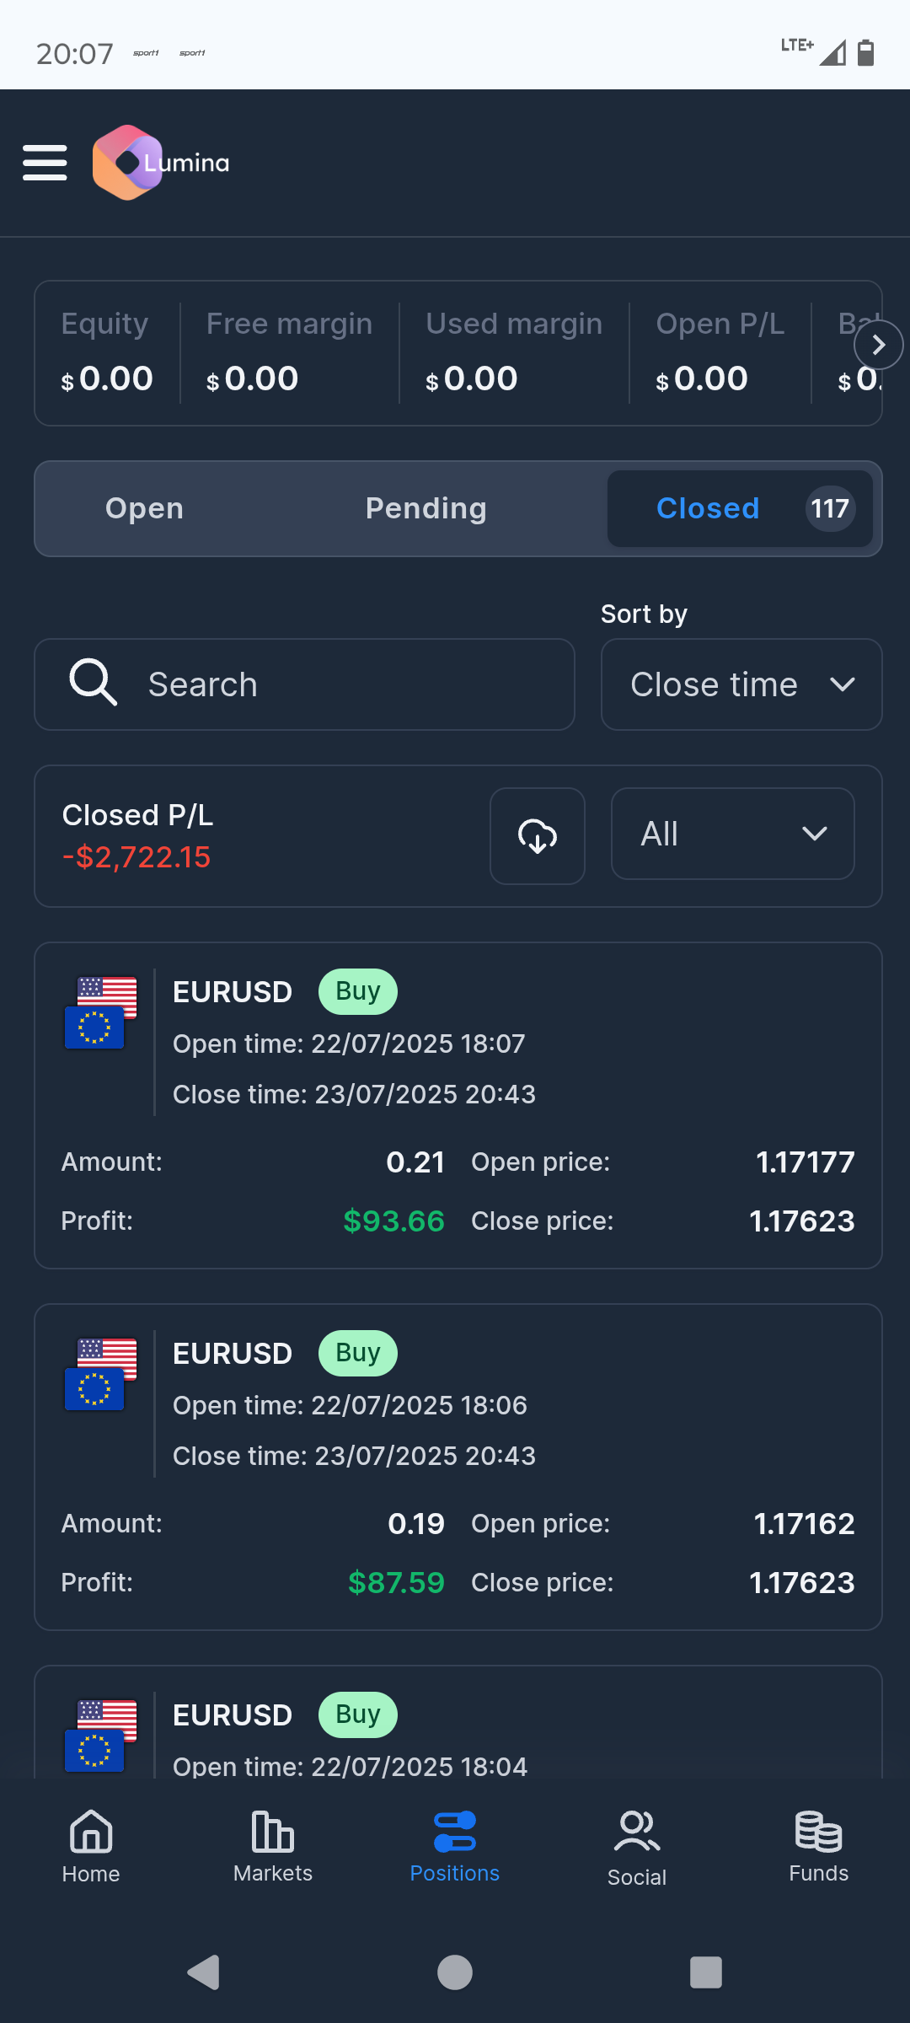Open the EURUSD trade with $87.59 profit

(x=458, y=1467)
